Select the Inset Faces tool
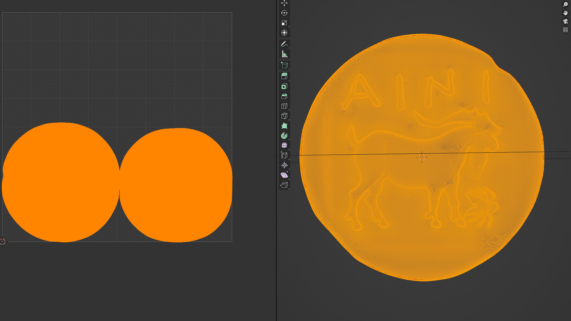 coord(284,86)
